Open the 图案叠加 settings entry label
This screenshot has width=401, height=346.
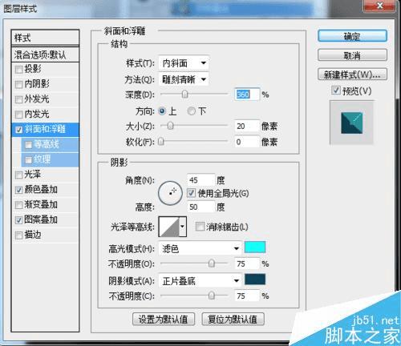tap(41, 219)
